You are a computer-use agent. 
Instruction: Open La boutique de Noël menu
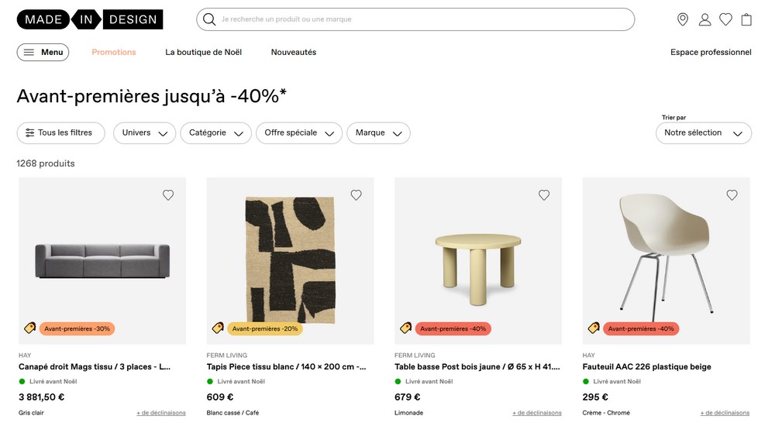[203, 52]
